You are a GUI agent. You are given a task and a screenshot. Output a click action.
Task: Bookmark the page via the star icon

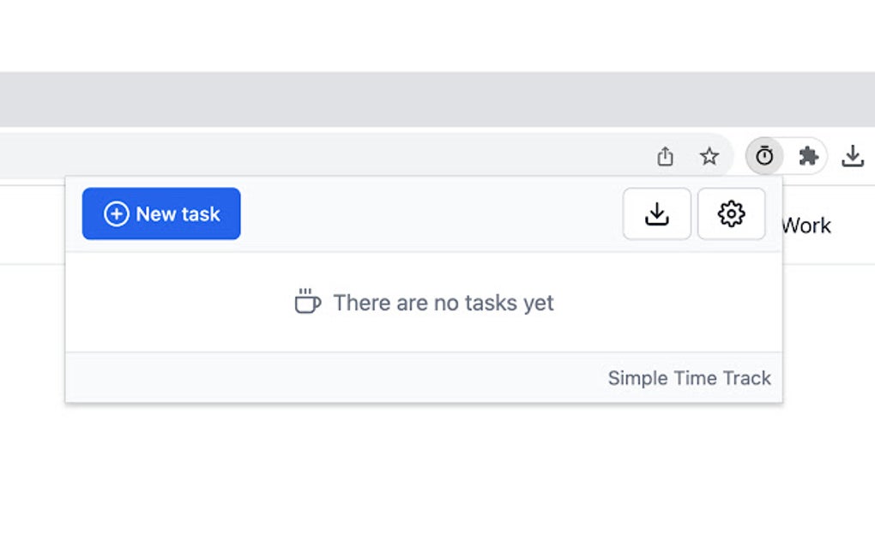coord(709,156)
